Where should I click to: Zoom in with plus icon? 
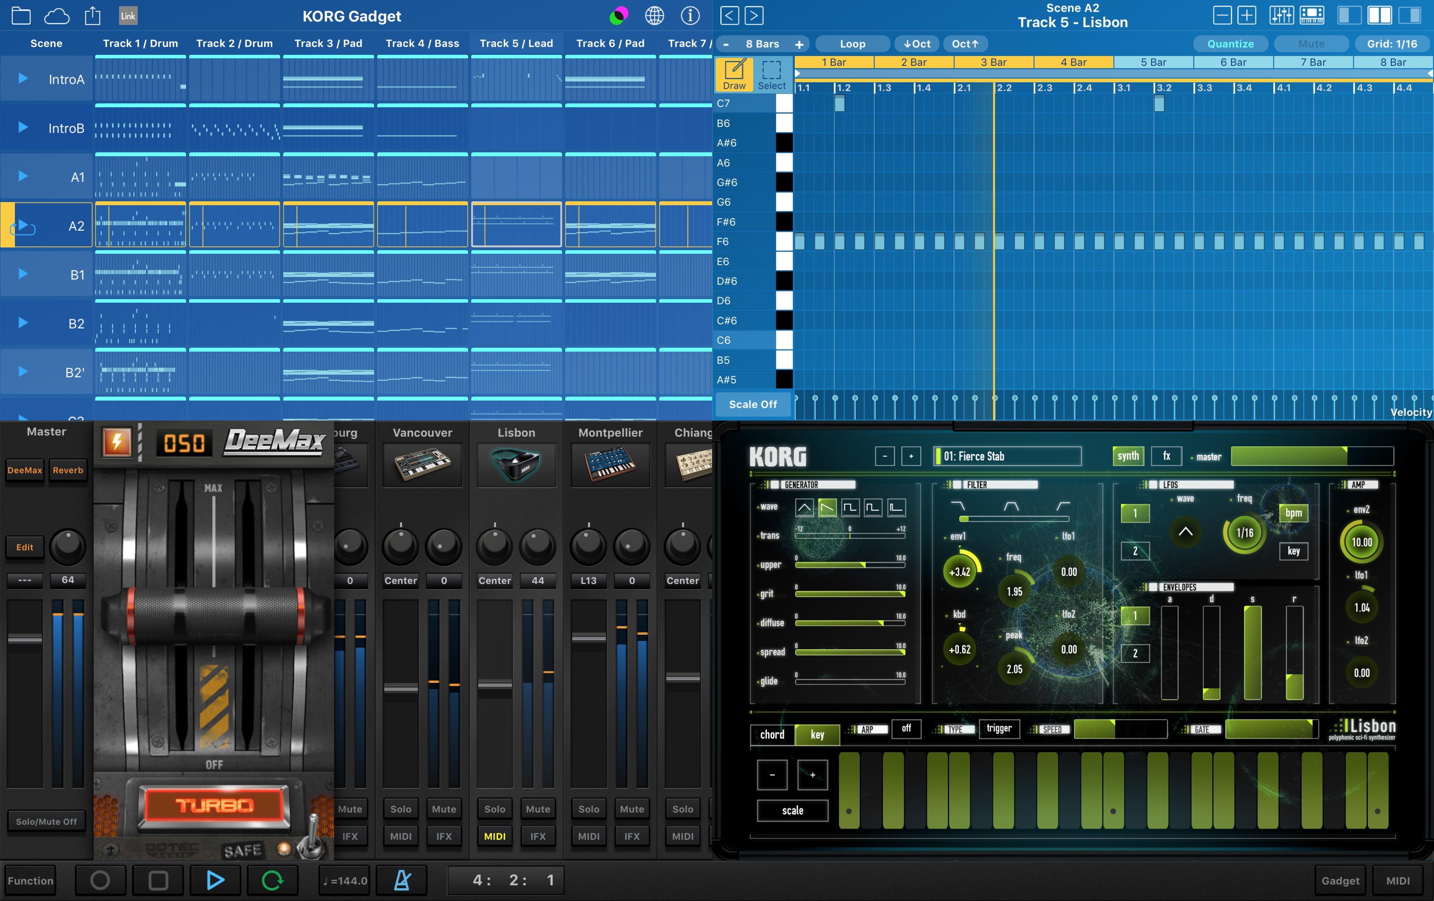pos(1247,15)
